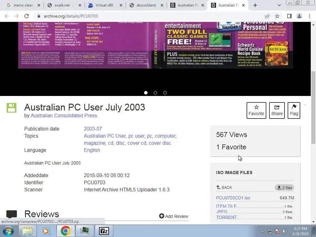
Task: Collapse ISO files list with BACK
Action: coord(224,187)
